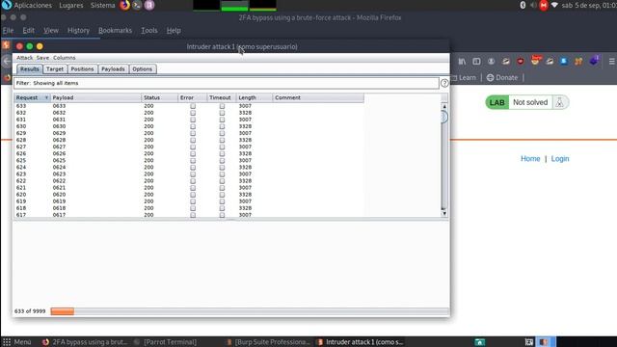This screenshot has height=347, width=617.
Task: Click the Filter: Showing all items bar
Action: click(227, 83)
